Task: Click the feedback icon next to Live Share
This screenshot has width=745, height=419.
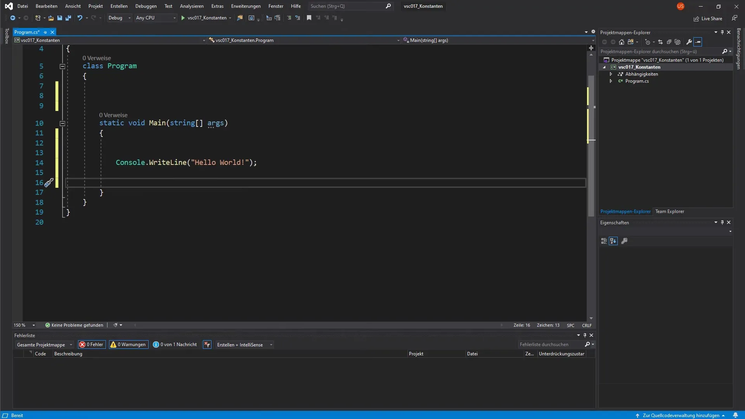Action: tap(735, 18)
